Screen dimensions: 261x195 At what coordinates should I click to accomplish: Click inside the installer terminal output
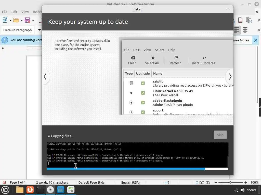point(137,155)
